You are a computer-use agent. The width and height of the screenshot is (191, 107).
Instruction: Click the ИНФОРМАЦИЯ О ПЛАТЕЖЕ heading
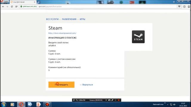62,38
